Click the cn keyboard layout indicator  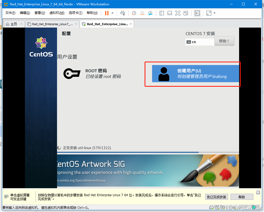(x=200, y=42)
